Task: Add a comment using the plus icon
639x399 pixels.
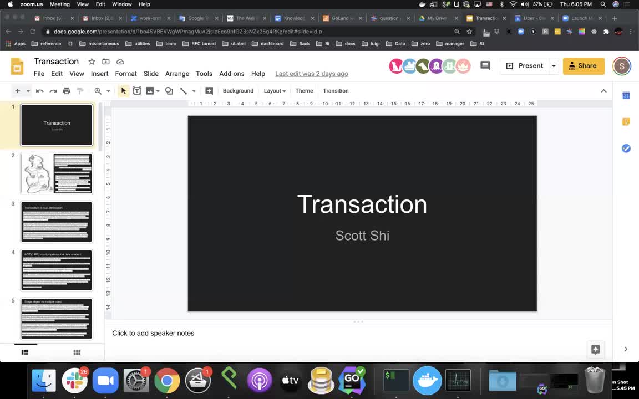Action: point(209,91)
